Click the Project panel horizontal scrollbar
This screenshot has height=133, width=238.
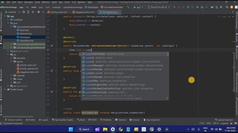click(18, 117)
